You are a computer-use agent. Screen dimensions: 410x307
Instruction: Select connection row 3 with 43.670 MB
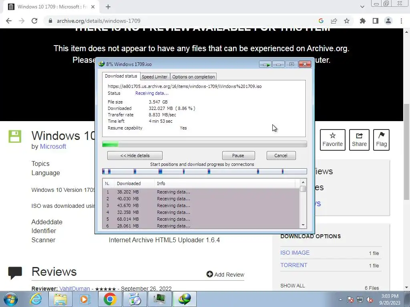tap(201, 205)
